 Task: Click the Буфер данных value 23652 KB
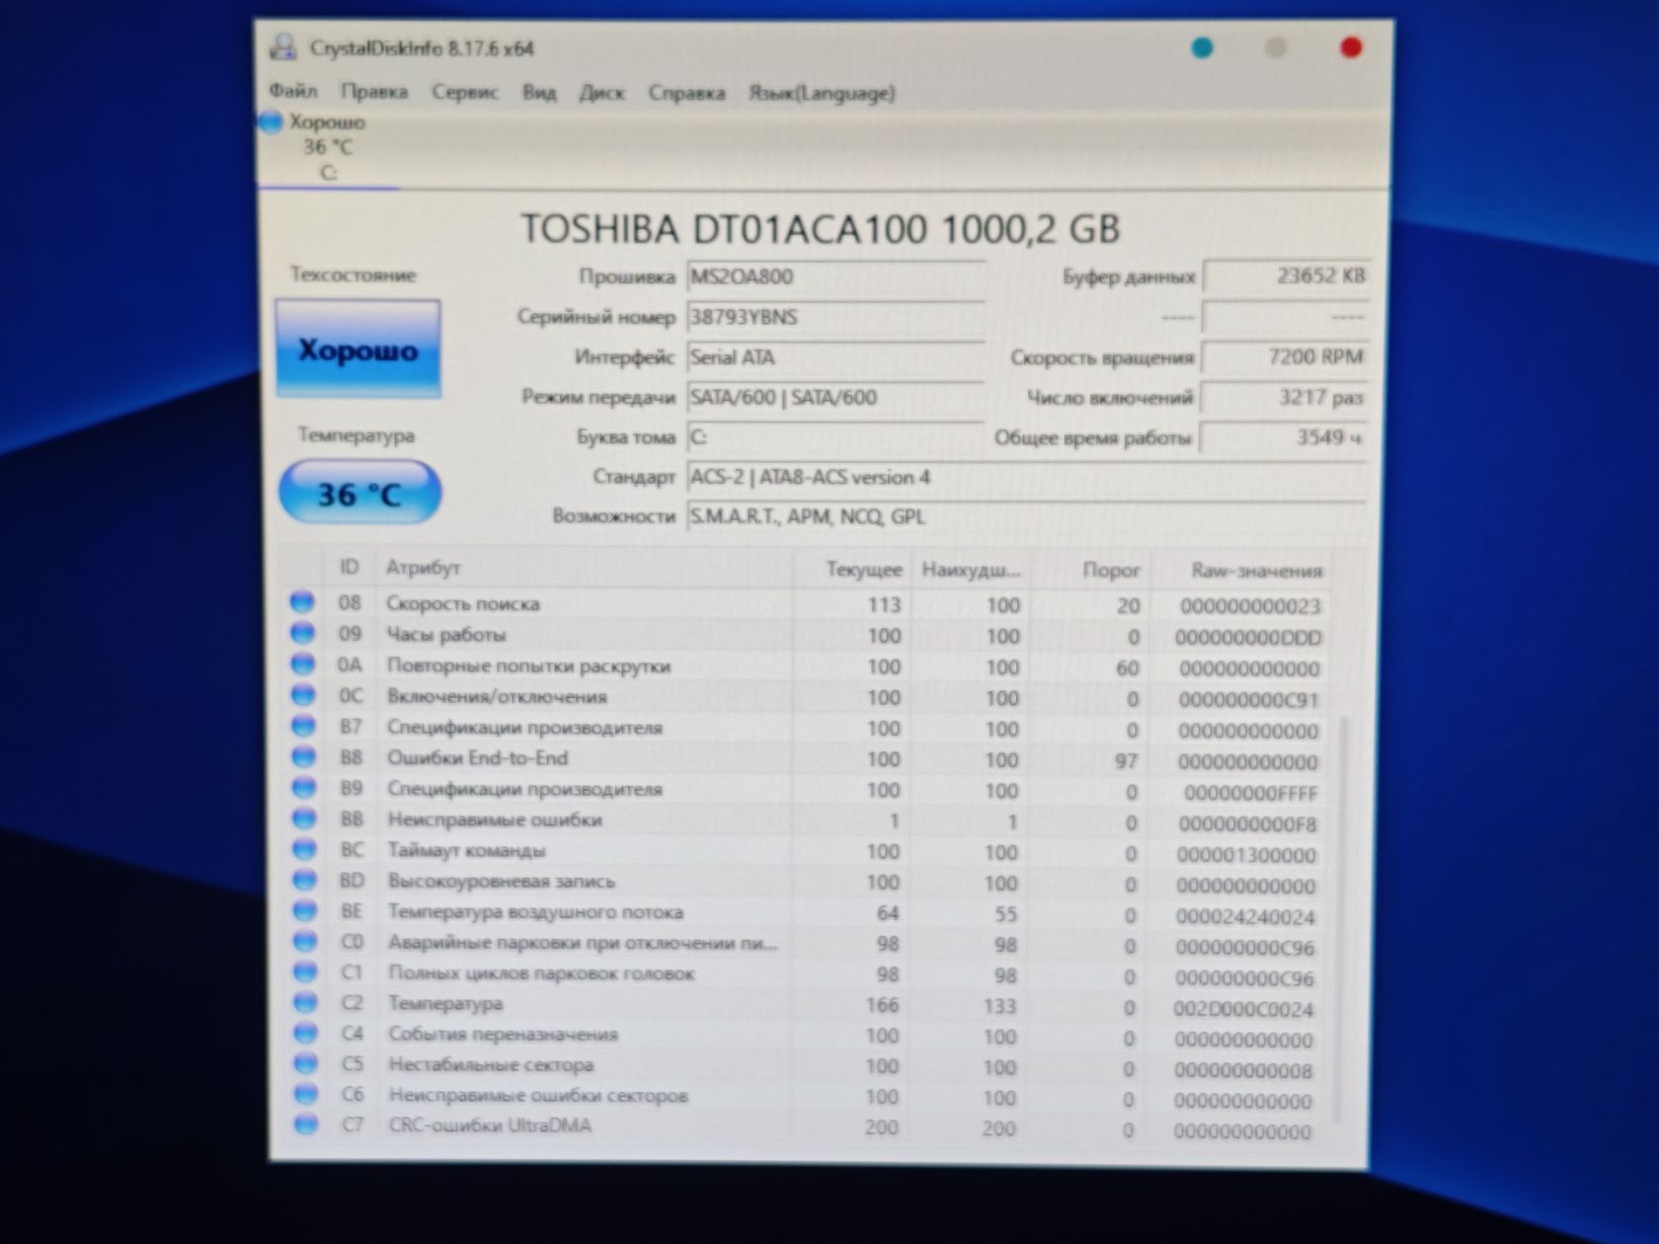click(x=1286, y=275)
